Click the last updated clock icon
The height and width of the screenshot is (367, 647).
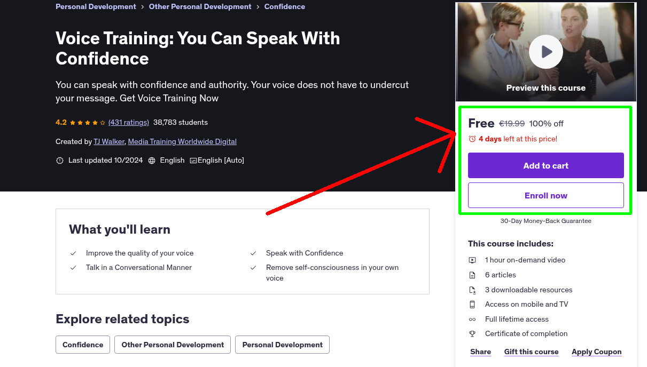point(60,161)
